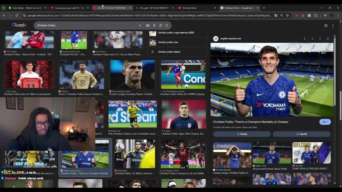Screen dimensions: 342x192
Task: Search inside image with lens icon
Action: pos(216,111)
